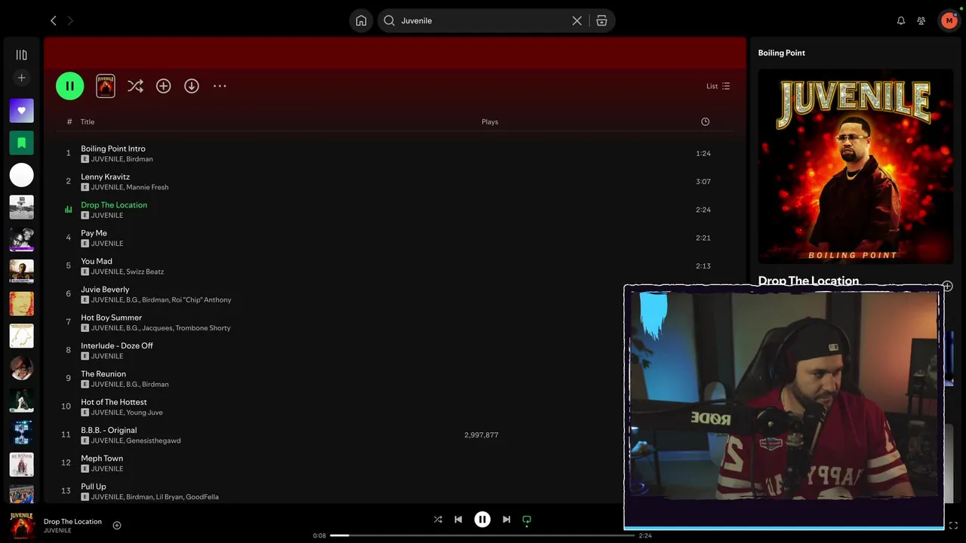
Task: Add playing song to Liked Songs
Action: [x=117, y=526]
